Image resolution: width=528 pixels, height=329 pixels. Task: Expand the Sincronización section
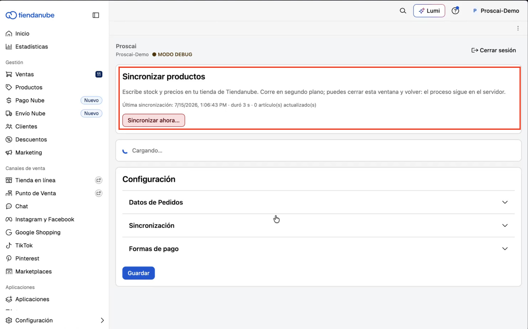click(x=318, y=225)
